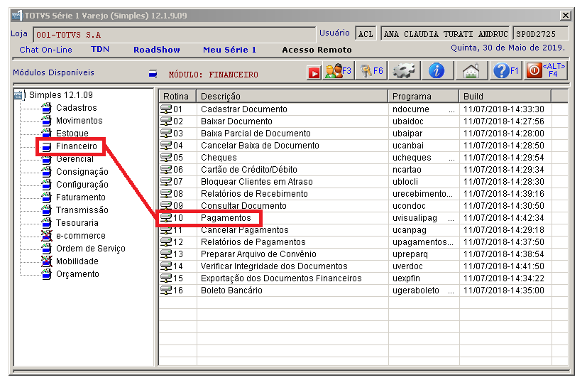
Task: Select routine 08 Relatórios de Recebimento
Action: pos(363,193)
